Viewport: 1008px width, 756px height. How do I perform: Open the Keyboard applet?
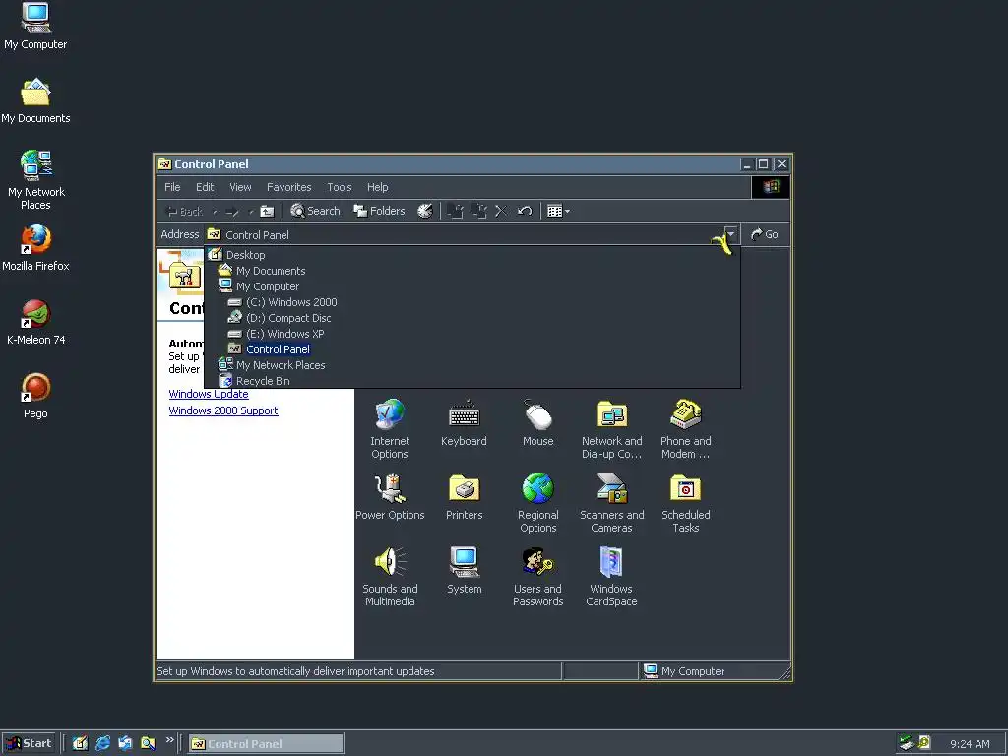[464, 422]
